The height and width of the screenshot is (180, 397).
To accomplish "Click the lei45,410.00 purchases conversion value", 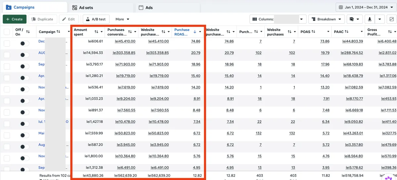I will point(125,41).
